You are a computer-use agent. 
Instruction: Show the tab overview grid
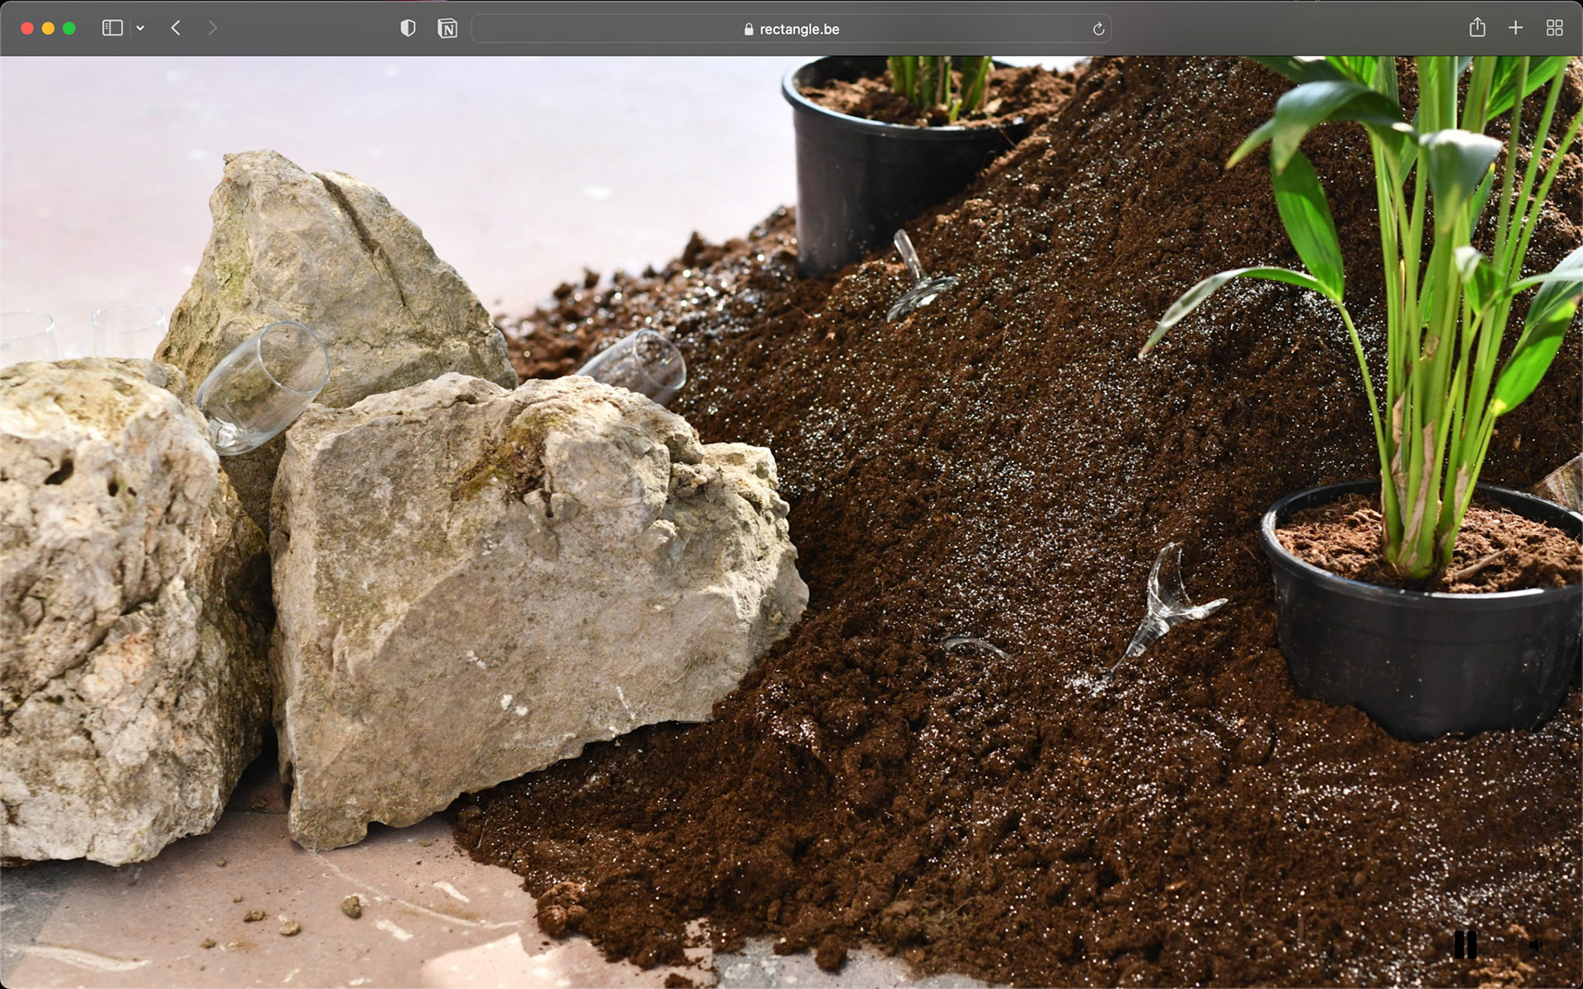1554,28
